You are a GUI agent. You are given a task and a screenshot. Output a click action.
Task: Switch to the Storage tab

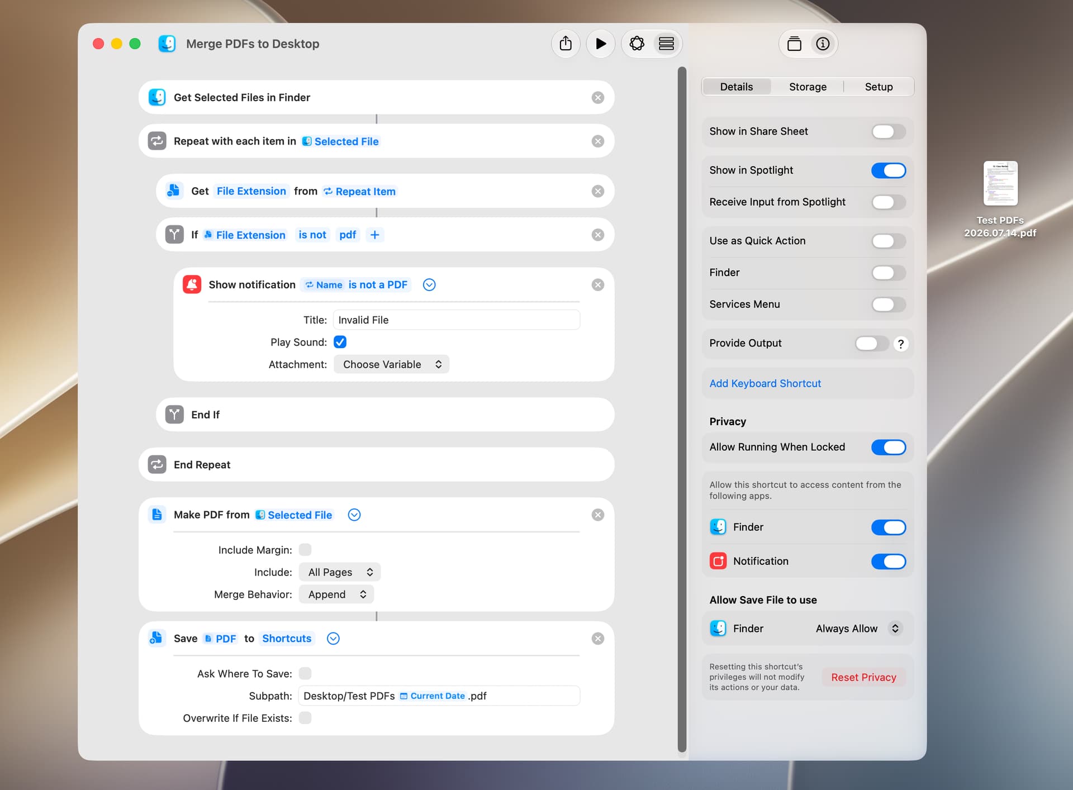808,87
